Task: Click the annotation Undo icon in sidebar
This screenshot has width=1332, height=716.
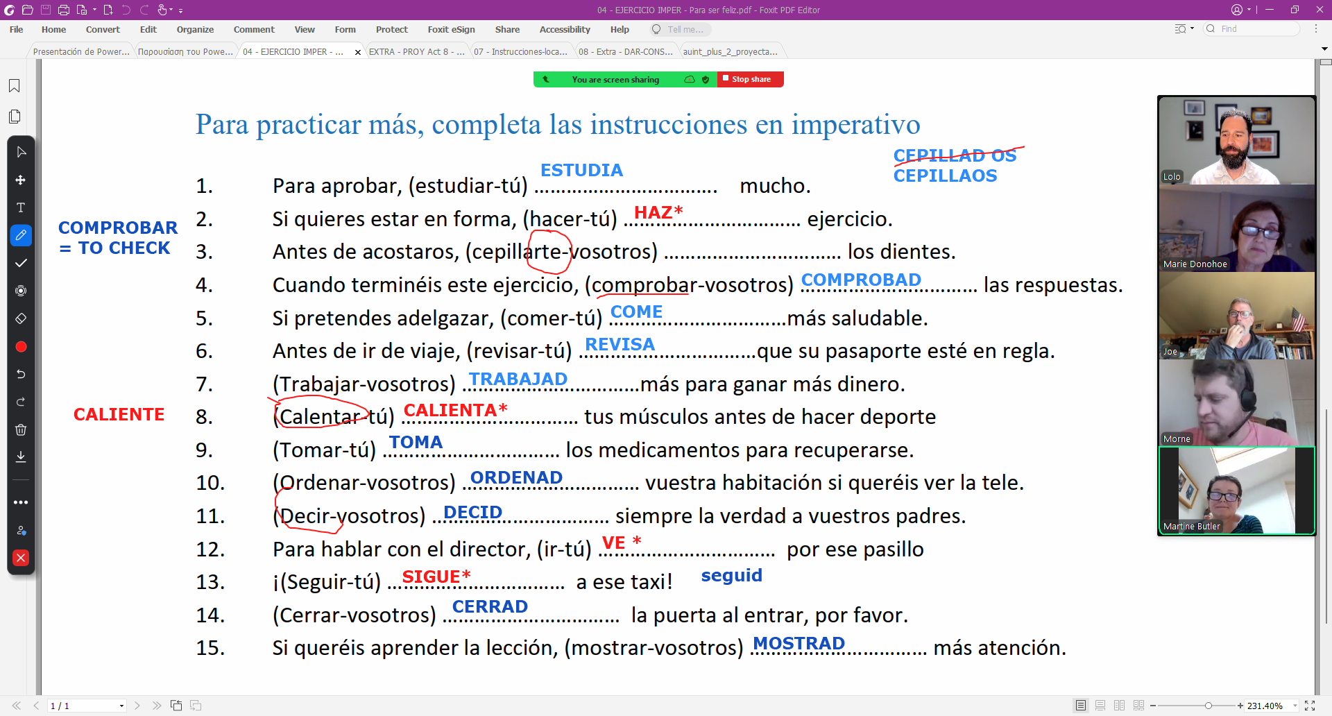Action: tap(21, 374)
